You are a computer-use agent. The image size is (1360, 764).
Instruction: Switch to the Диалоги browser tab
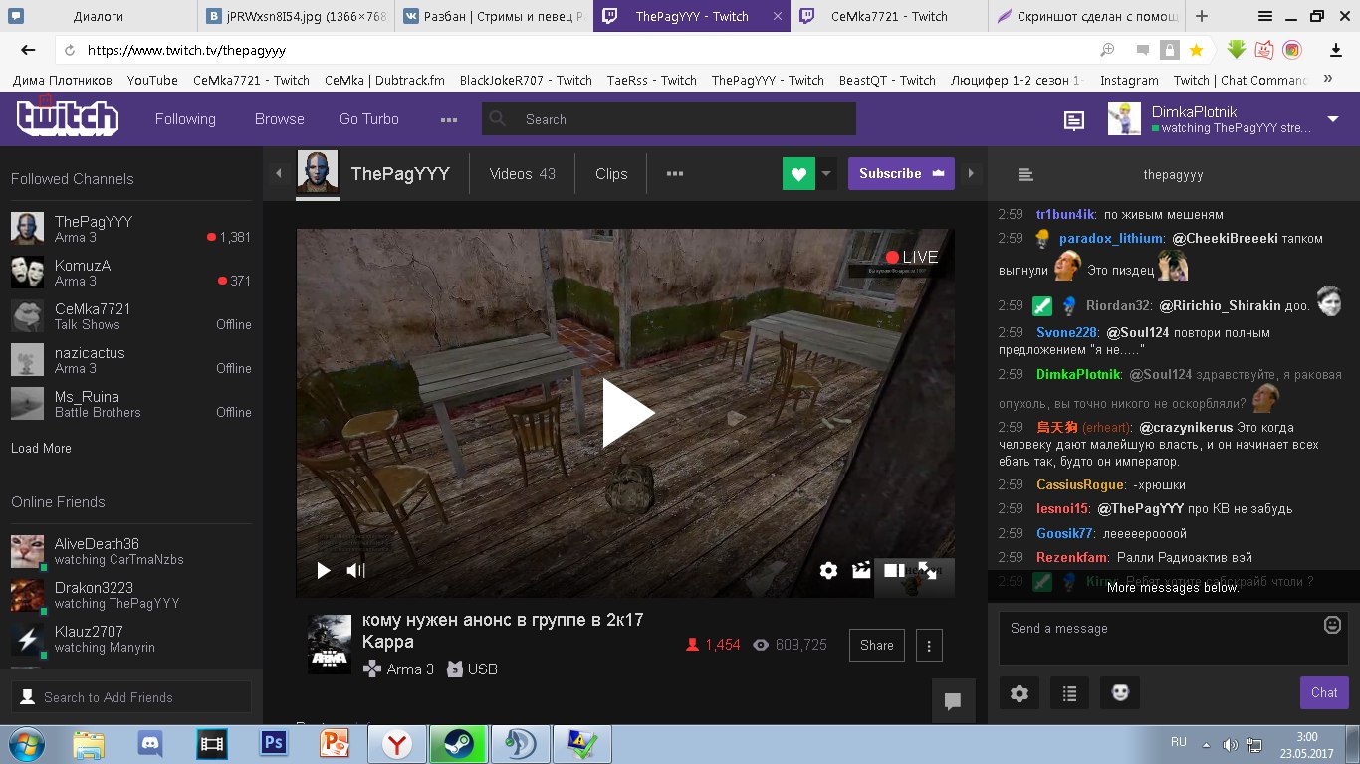tap(100, 16)
